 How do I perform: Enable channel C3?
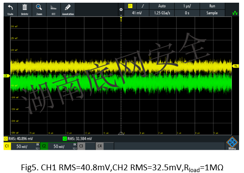81,146
